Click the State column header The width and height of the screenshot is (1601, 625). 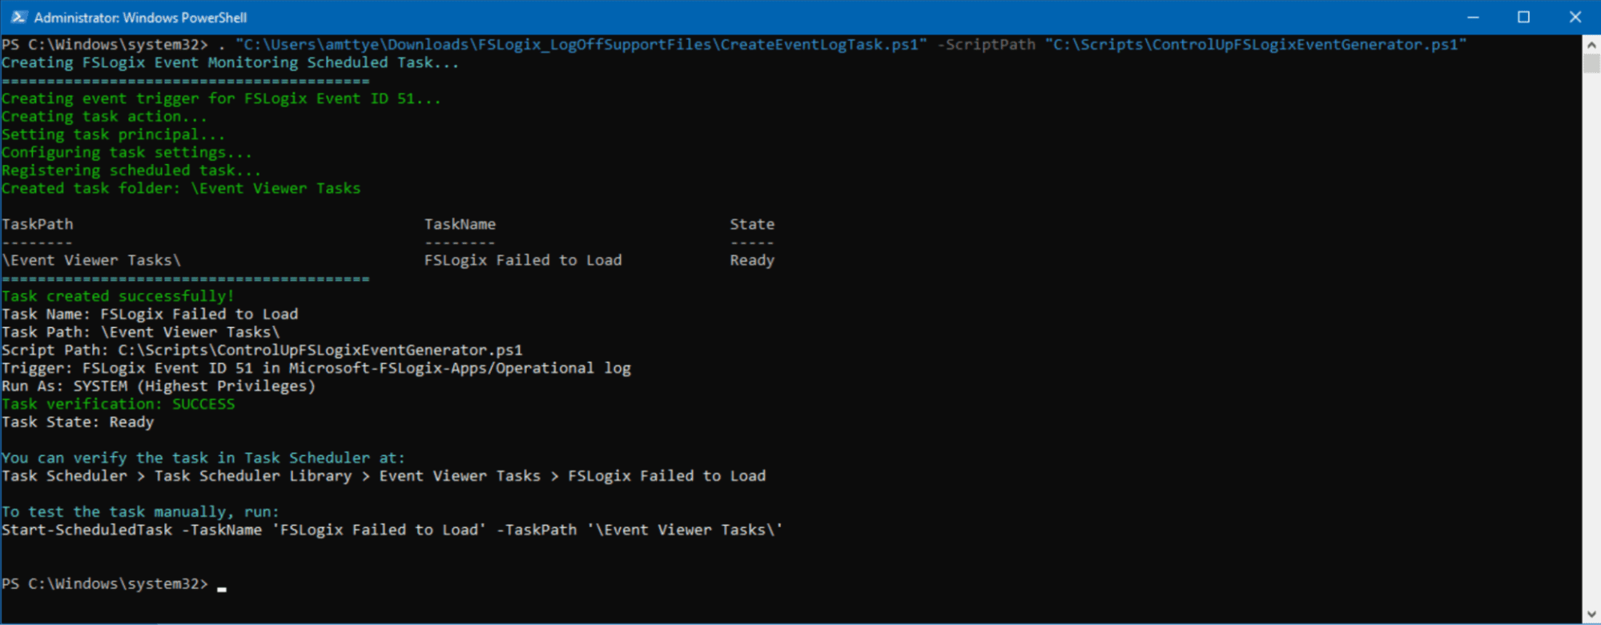coord(751,224)
